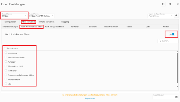Open the Hersteller sub-tab
180x102 pixels.
[74, 27]
